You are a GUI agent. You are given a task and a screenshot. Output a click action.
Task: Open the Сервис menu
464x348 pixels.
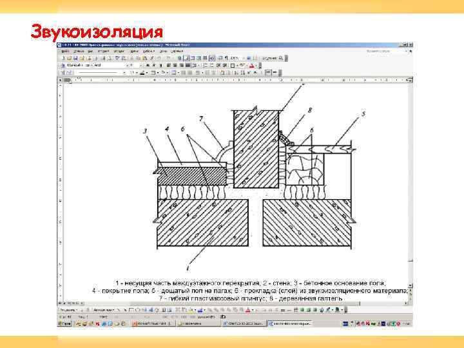coord(134,51)
